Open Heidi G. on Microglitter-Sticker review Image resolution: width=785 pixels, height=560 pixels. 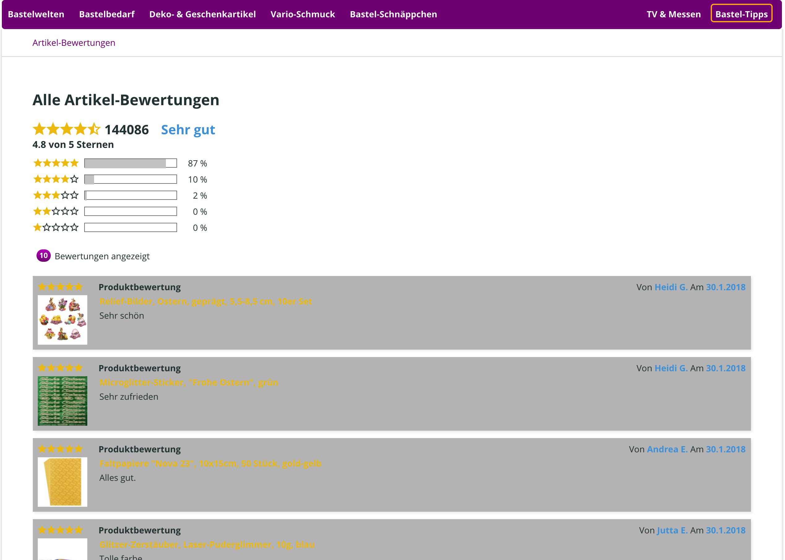click(x=671, y=368)
